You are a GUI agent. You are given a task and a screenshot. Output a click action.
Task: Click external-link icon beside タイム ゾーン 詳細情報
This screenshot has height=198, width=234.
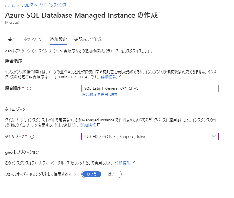click(x=99, y=125)
